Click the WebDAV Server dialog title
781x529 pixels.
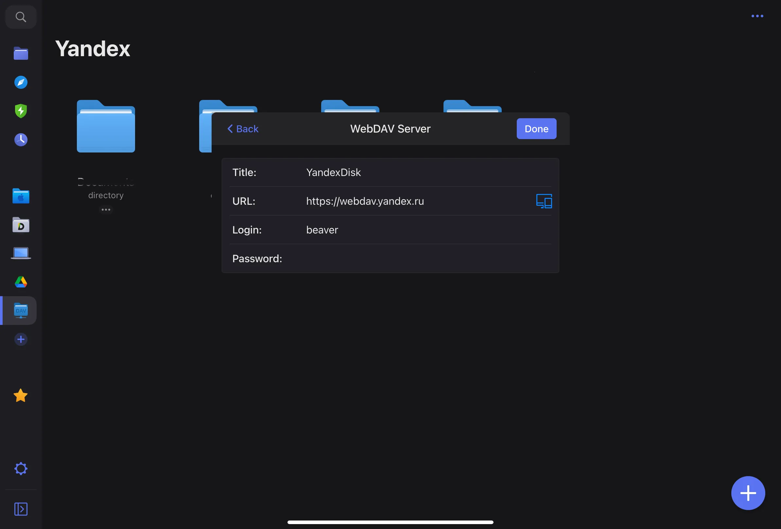390,129
